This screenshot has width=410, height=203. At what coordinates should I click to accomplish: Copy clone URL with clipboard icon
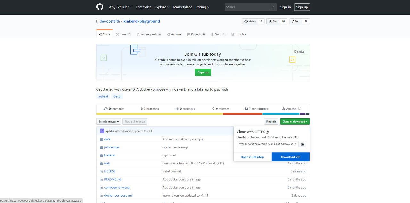point(302,144)
